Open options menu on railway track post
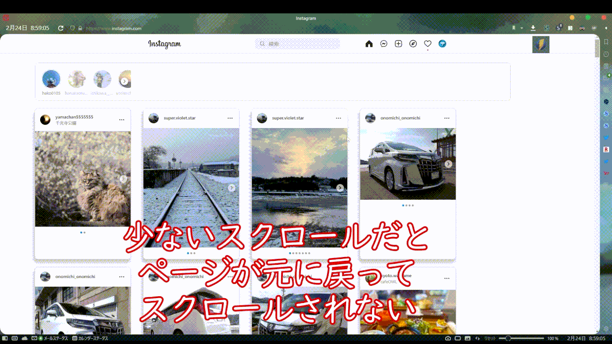 click(x=230, y=118)
